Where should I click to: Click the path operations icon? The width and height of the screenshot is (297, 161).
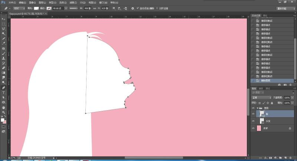point(114,8)
